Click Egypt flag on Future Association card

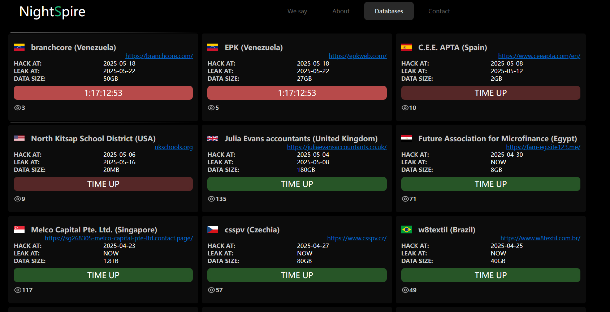pyautogui.click(x=407, y=138)
